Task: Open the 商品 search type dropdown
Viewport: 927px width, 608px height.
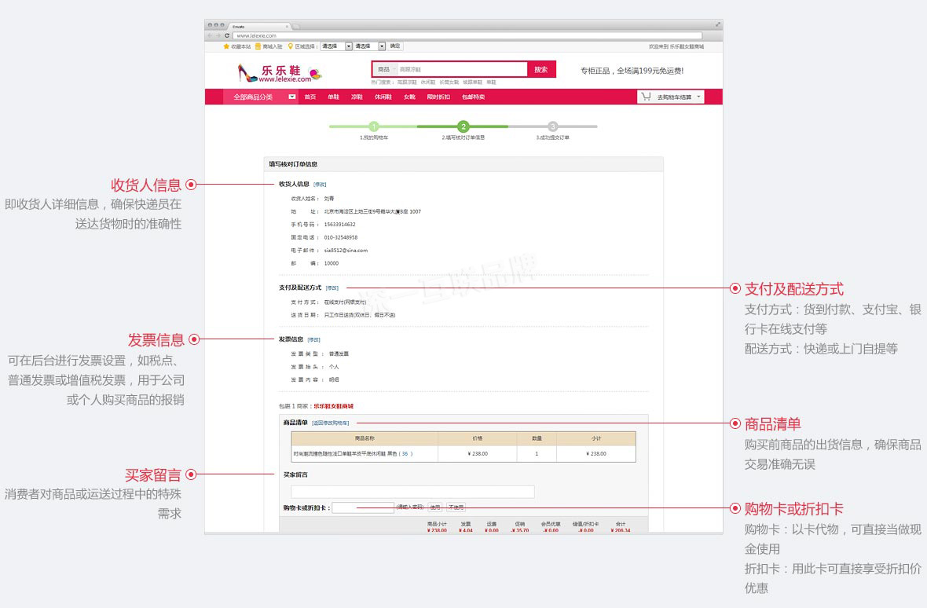Action: point(385,69)
